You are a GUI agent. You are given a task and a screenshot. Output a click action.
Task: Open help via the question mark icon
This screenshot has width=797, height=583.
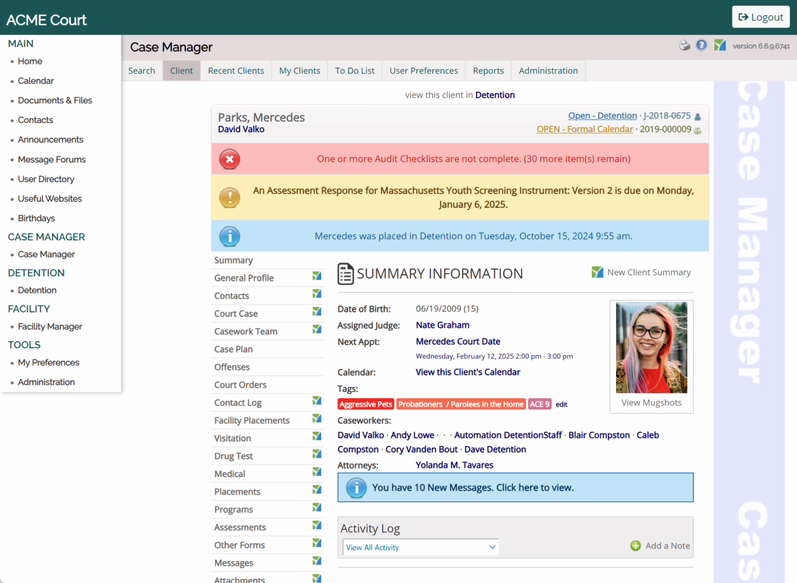(702, 45)
